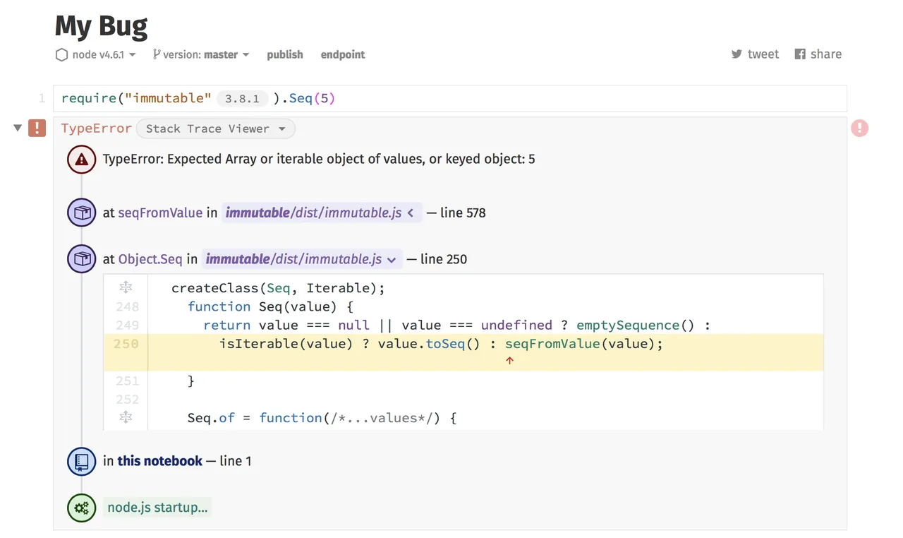The height and width of the screenshot is (538, 903).
Task: Expand code lines above line 248
Action: coord(126,287)
